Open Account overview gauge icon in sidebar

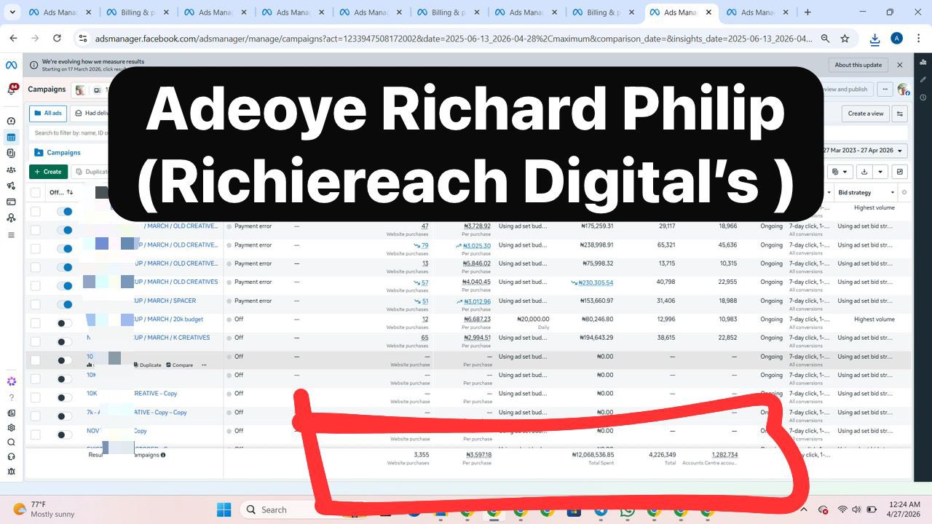(11, 121)
